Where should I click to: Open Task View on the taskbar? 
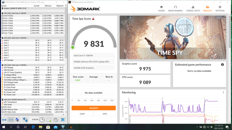point(25,127)
